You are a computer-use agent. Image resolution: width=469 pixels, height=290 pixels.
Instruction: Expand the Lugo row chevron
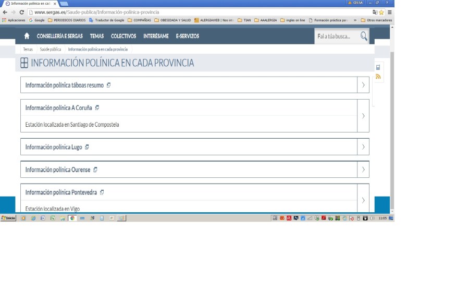363,147
